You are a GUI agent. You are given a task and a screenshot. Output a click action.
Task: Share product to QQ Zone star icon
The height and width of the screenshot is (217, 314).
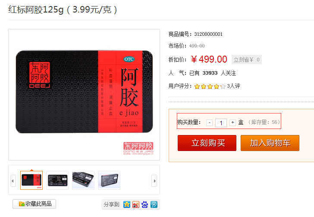126,204
